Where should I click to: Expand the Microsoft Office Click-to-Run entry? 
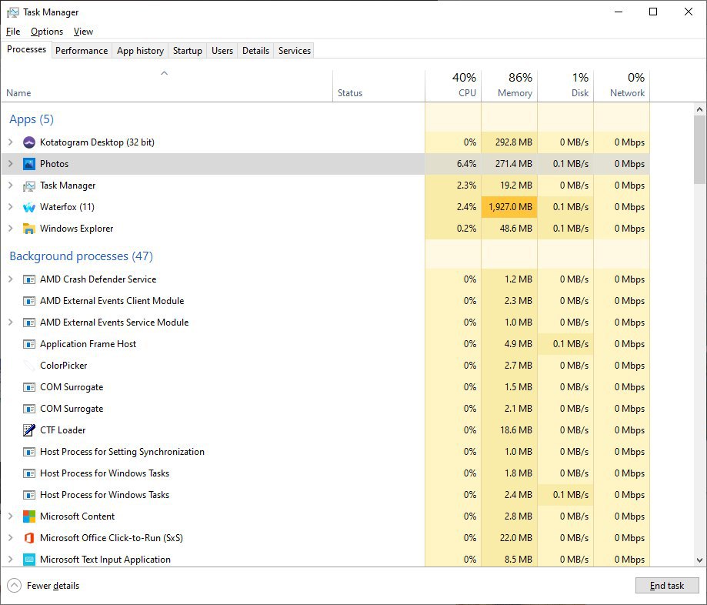pyautogui.click(x=10, y=538)
